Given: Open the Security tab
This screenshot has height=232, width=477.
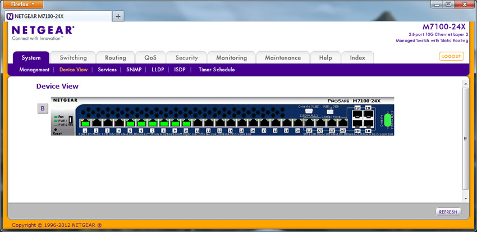Looking at the screenshot, I should pyautogui.click(x=186, y=57).
